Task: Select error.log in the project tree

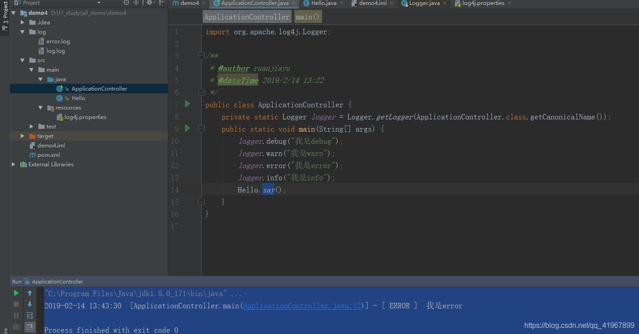Action: tap(58, 41)
